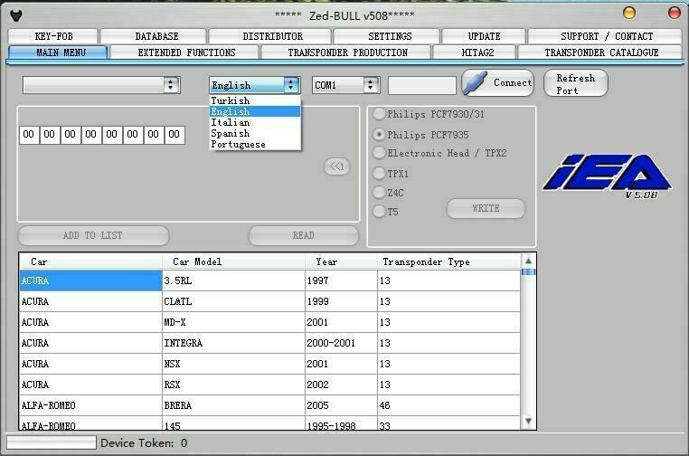Open the Extended Functions tab
The width and height of the screenshot is (689, 456).
click(186, 52)
